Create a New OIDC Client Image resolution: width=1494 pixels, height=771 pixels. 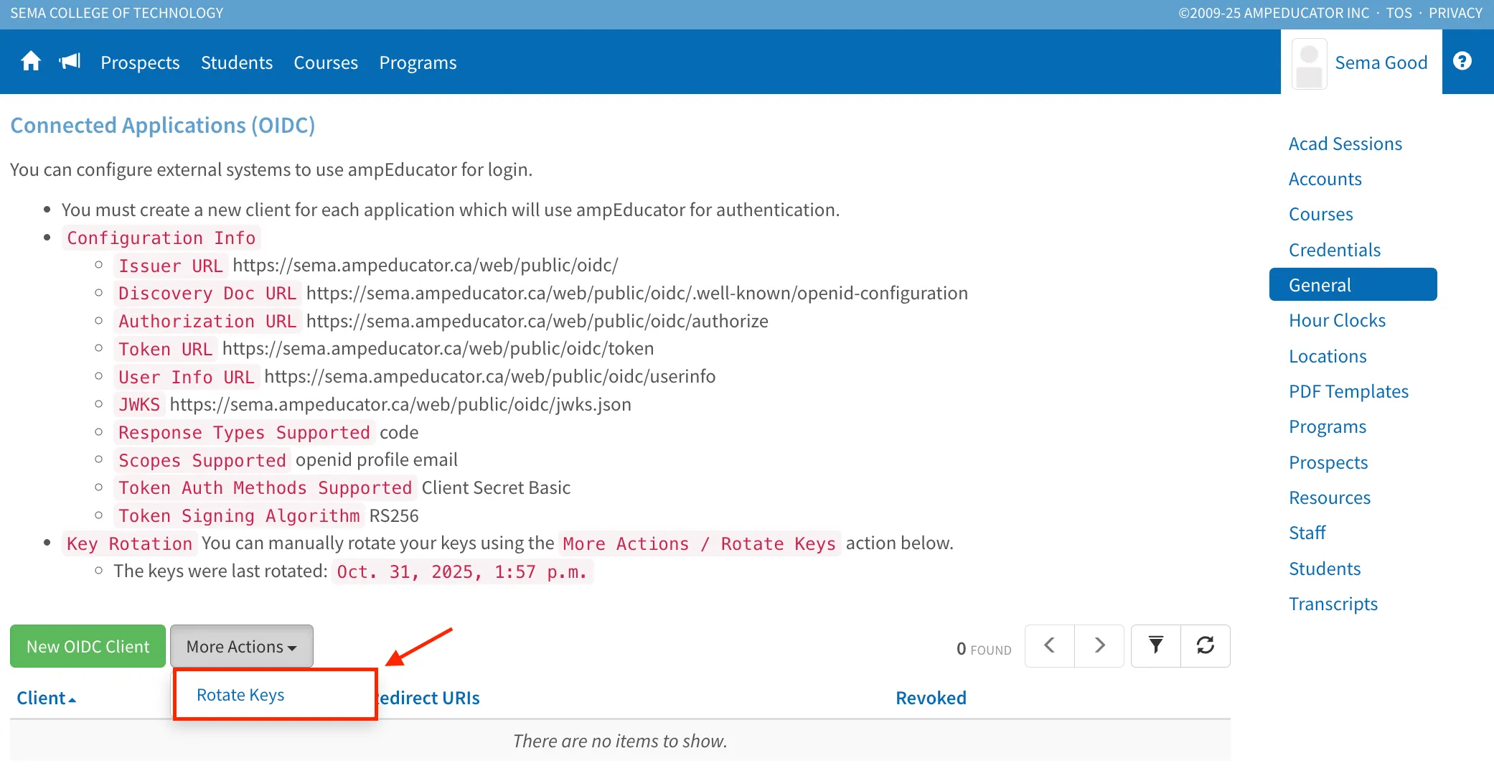(x=88, y=647)
